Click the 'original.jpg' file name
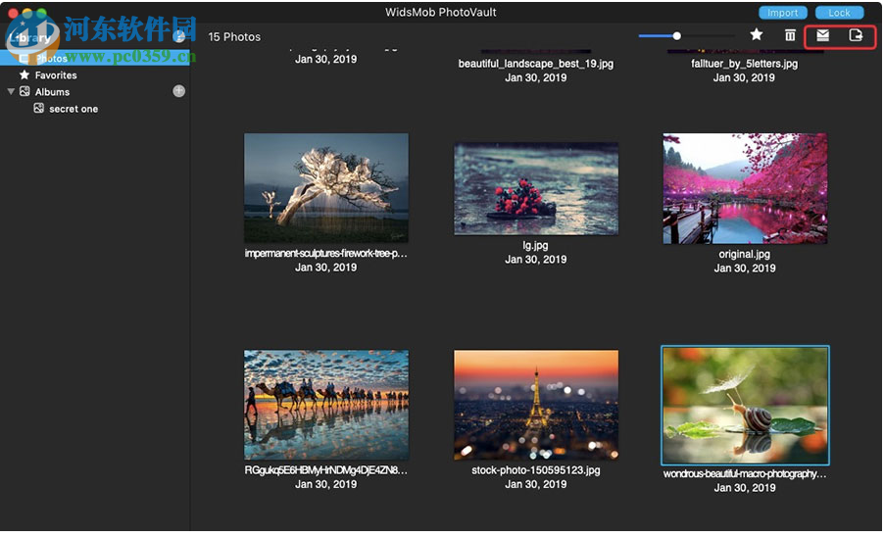The height and width of the screenshot is (537, 884). tap(744, 254)
